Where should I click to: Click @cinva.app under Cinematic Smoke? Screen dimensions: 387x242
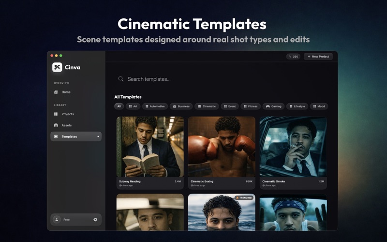point(269,185)
